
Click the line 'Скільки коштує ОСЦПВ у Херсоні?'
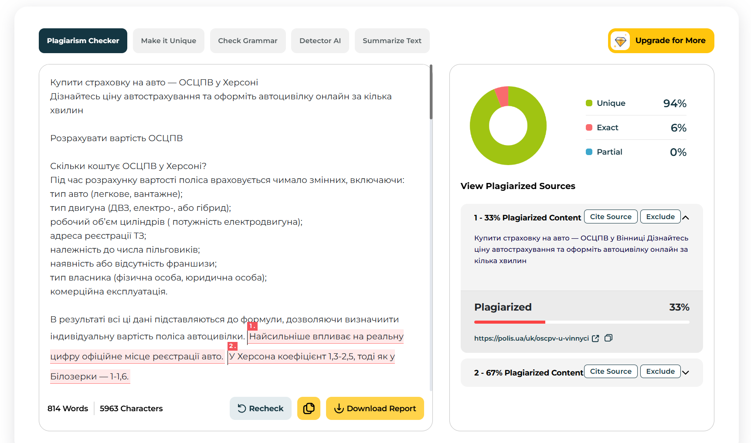tap(128, 166)
